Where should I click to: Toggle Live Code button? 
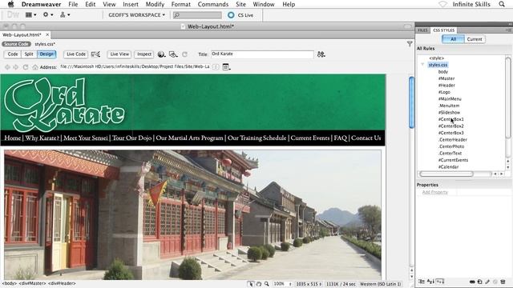click(x=76, y=54)
